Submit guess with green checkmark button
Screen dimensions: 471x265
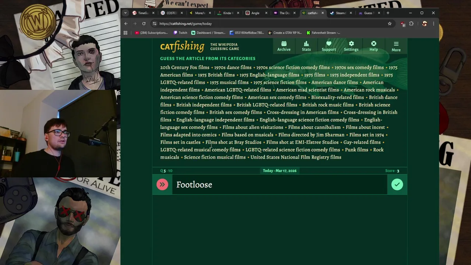click(x=397, y=184)
